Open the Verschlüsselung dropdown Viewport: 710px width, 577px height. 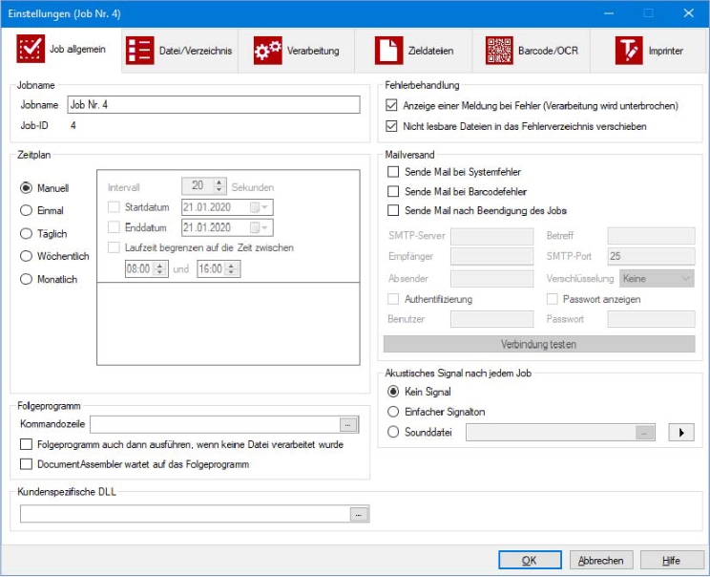(657, 278)
